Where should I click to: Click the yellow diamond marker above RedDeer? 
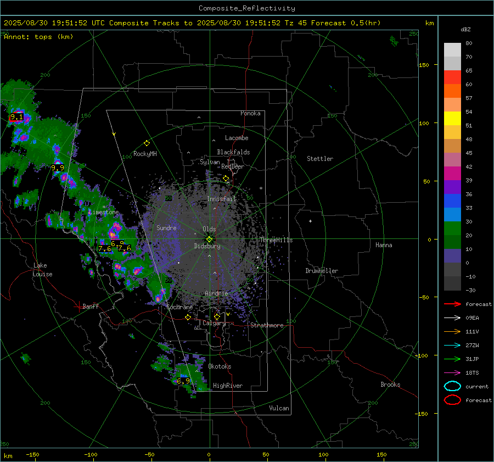pos(226,179)
